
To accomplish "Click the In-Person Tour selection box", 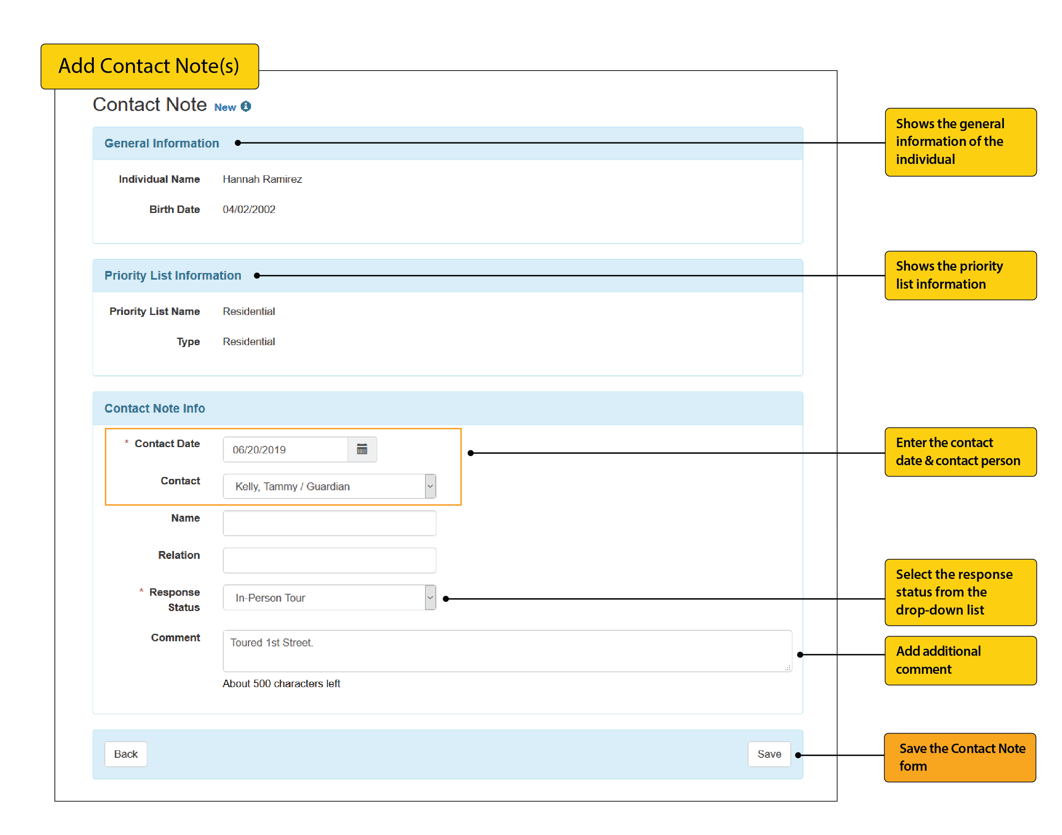I will [x=324, y=597].
